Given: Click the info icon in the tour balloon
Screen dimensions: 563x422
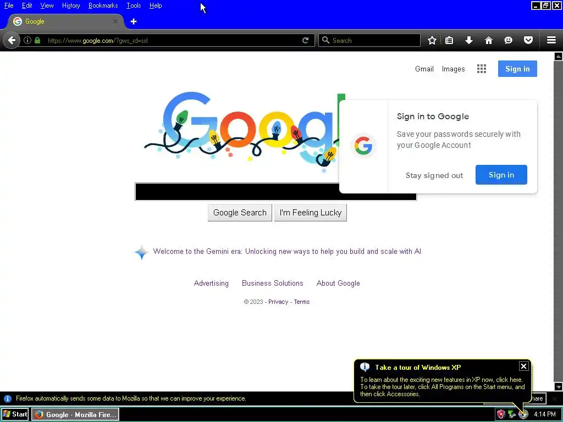Looking at the screenshot, I should [x=365, y=367].
